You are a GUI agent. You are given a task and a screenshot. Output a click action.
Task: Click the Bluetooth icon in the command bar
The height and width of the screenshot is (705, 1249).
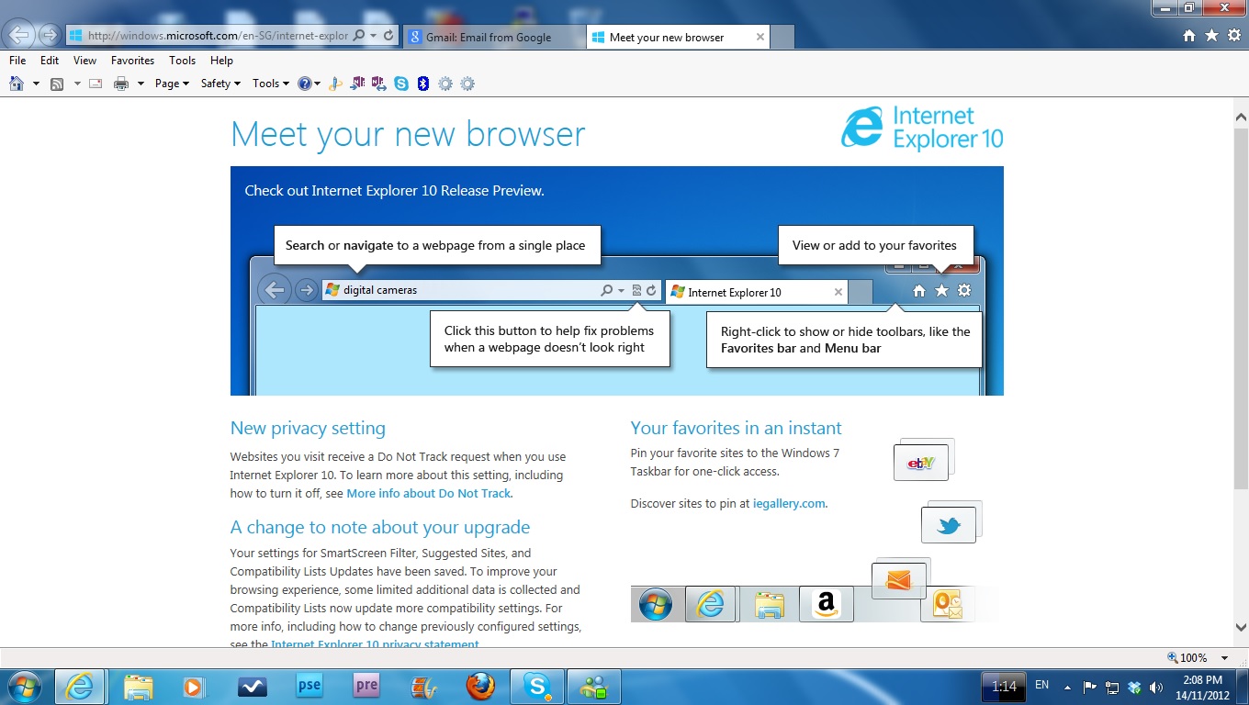pyautogui.click(x=423, y=84)
